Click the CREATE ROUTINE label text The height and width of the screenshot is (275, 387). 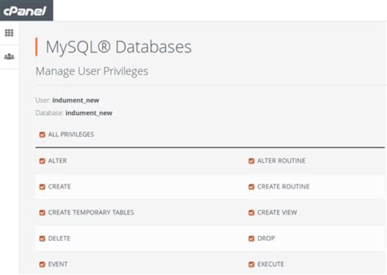tap(283, 186)
